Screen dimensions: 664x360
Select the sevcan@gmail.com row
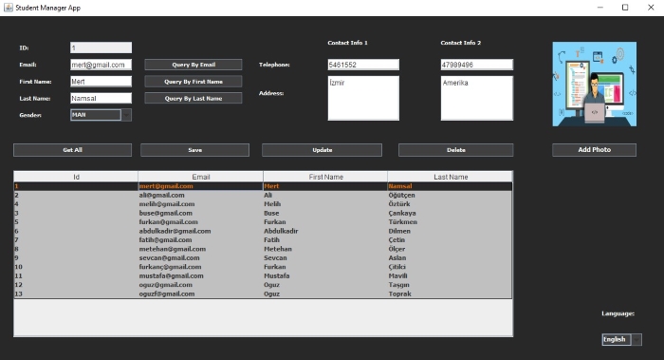(x=263, y=257)
